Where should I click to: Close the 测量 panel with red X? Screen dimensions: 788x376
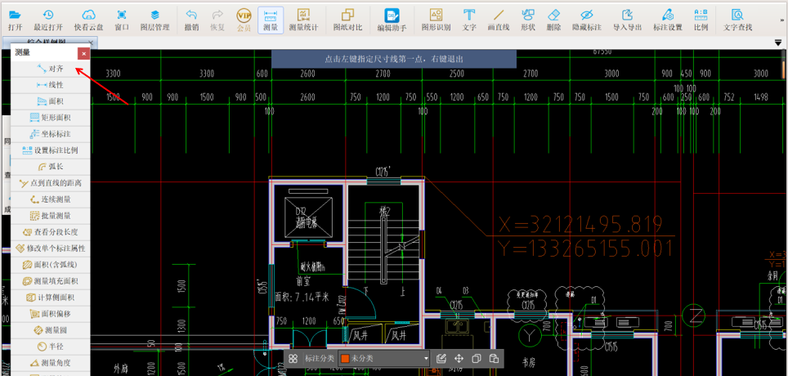point(84,53)
